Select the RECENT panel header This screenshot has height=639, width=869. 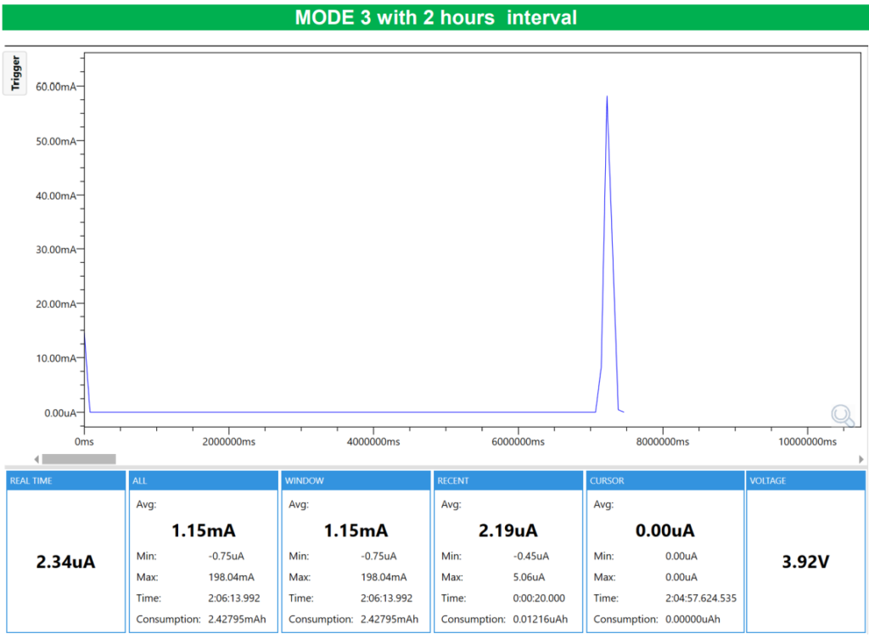(x=507, y=481)
